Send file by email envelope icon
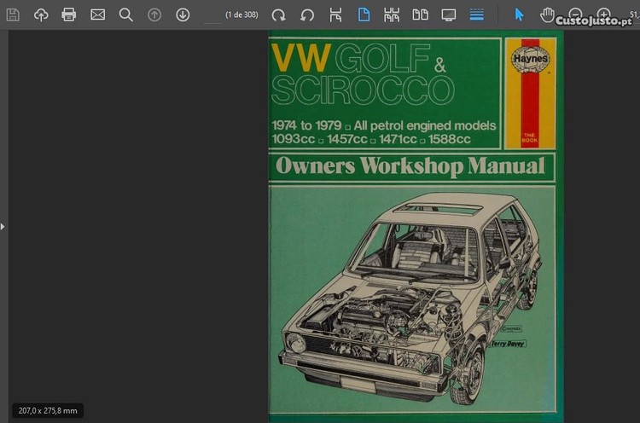640x423 pixels. pyautogui.click(x=98, y=14)
